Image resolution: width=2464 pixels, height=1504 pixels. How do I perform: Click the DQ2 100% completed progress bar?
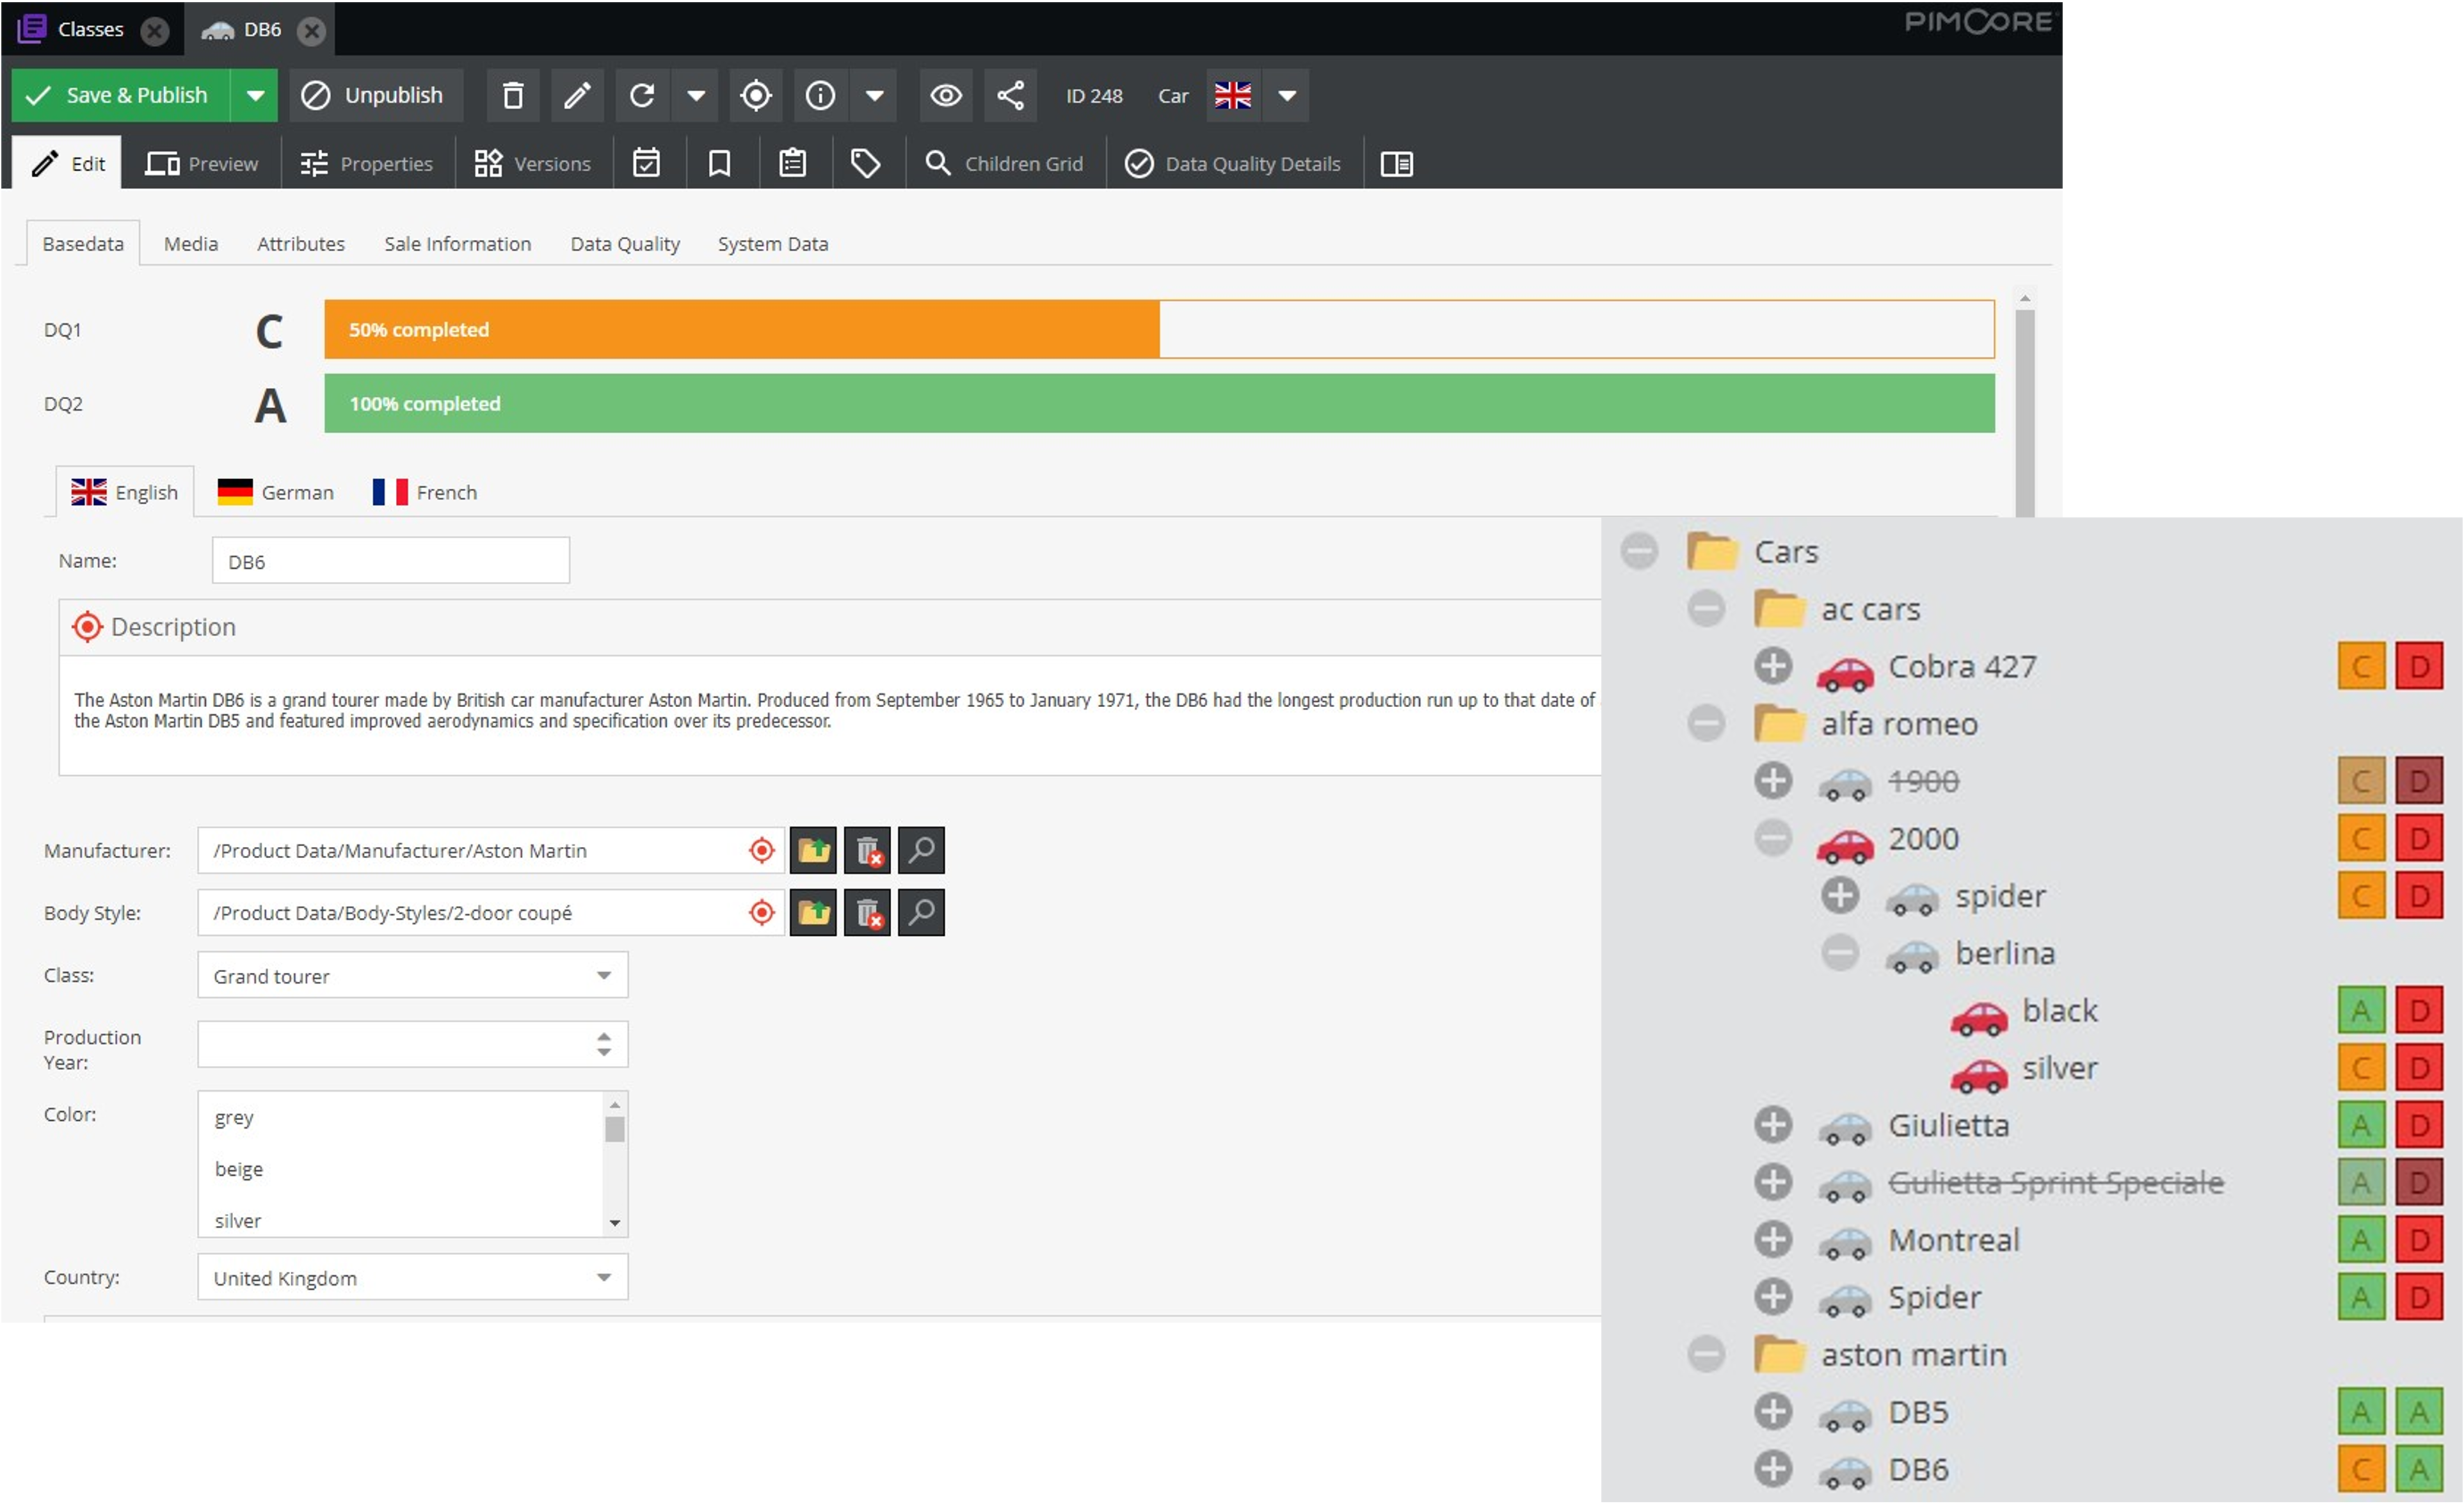click(1159, 404)
